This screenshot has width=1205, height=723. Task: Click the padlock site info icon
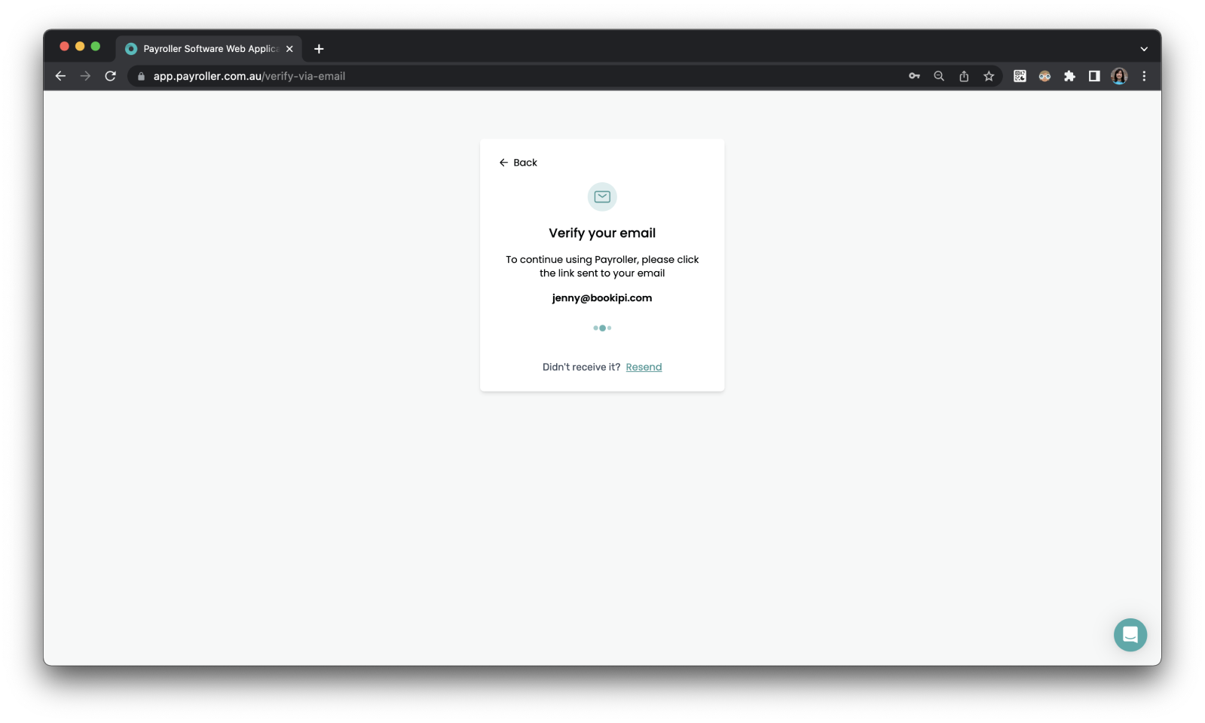141,76
